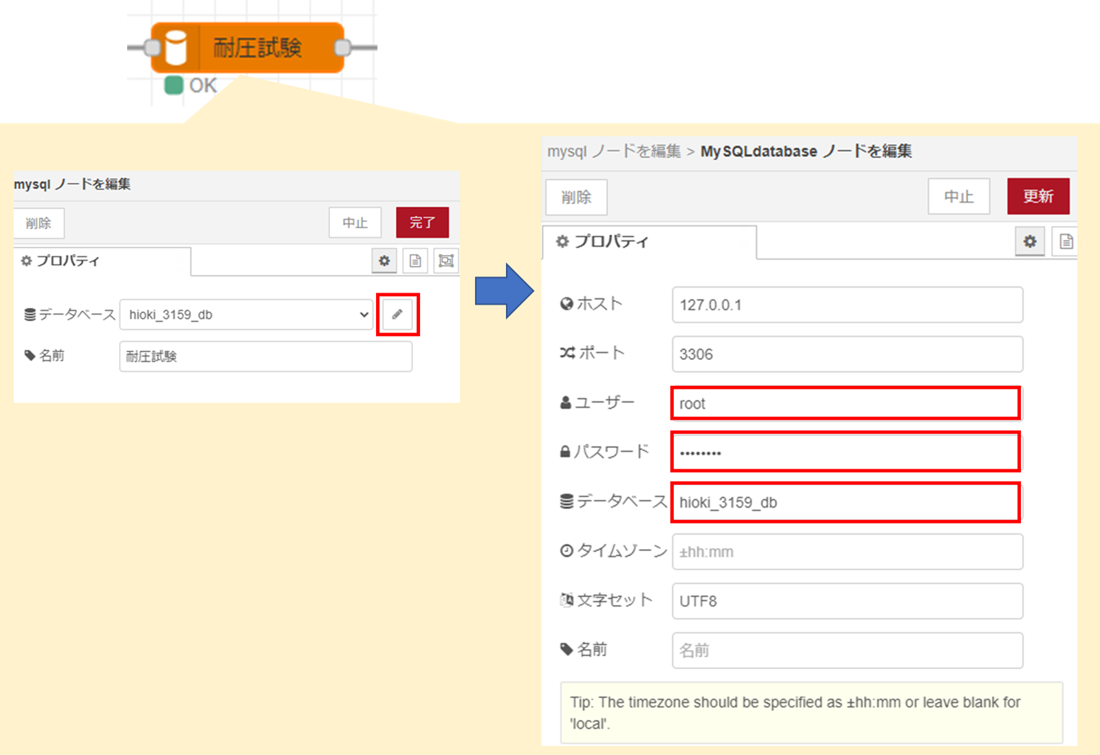1100x755 pixels.
Task: Click the ホスト globe label
Action: pos(591,304)
